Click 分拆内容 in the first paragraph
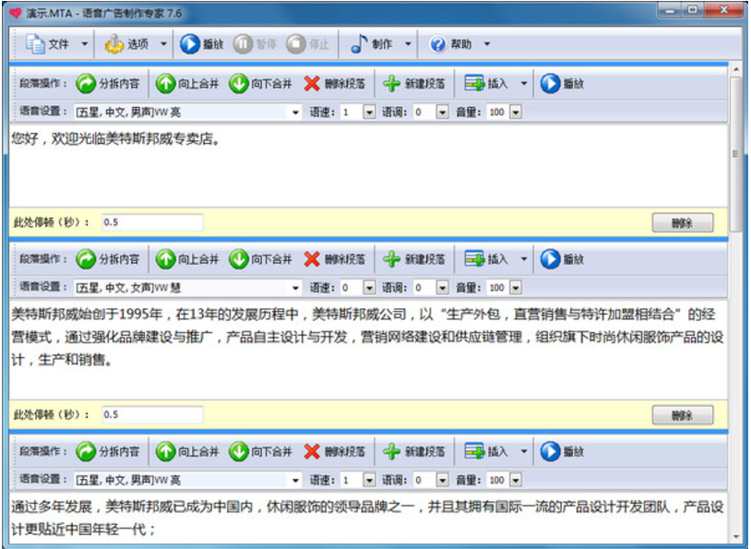This screenshot has height=549, width=751. point(108,84)
